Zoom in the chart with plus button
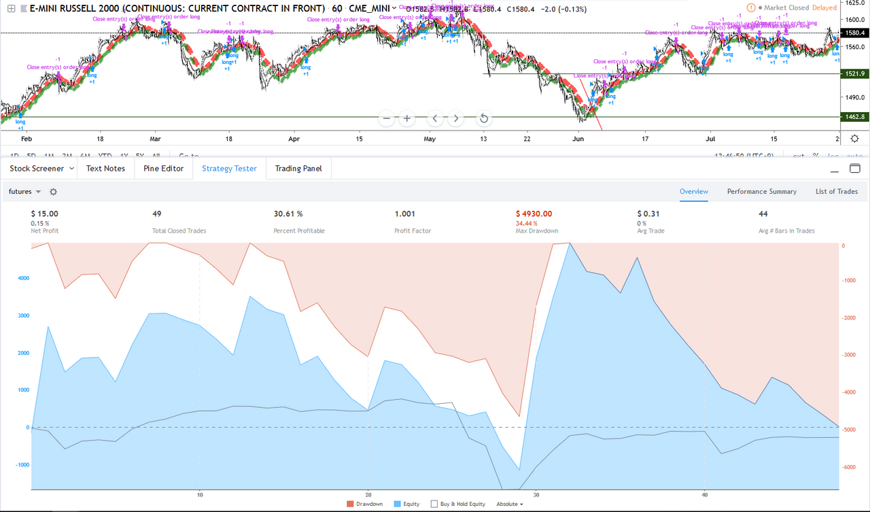The image size is (870, 512). click(x=407, y=118)
